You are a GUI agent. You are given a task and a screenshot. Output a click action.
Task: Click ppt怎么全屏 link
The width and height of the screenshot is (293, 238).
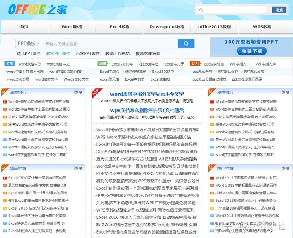click(x=202, y=72)
